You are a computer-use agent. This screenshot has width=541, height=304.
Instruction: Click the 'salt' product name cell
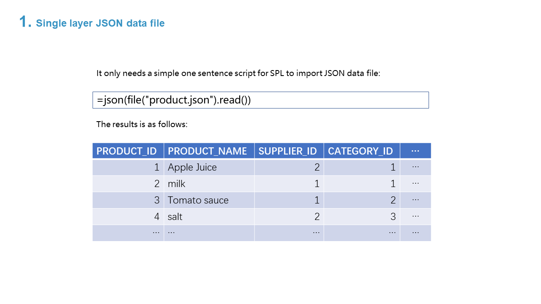coord(175,217)
